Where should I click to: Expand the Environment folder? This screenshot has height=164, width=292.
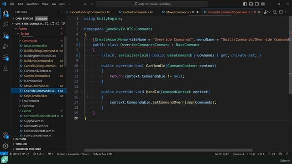(x=31, y=101)
